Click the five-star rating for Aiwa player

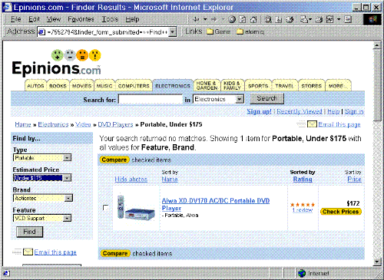[x=303, y=205]
